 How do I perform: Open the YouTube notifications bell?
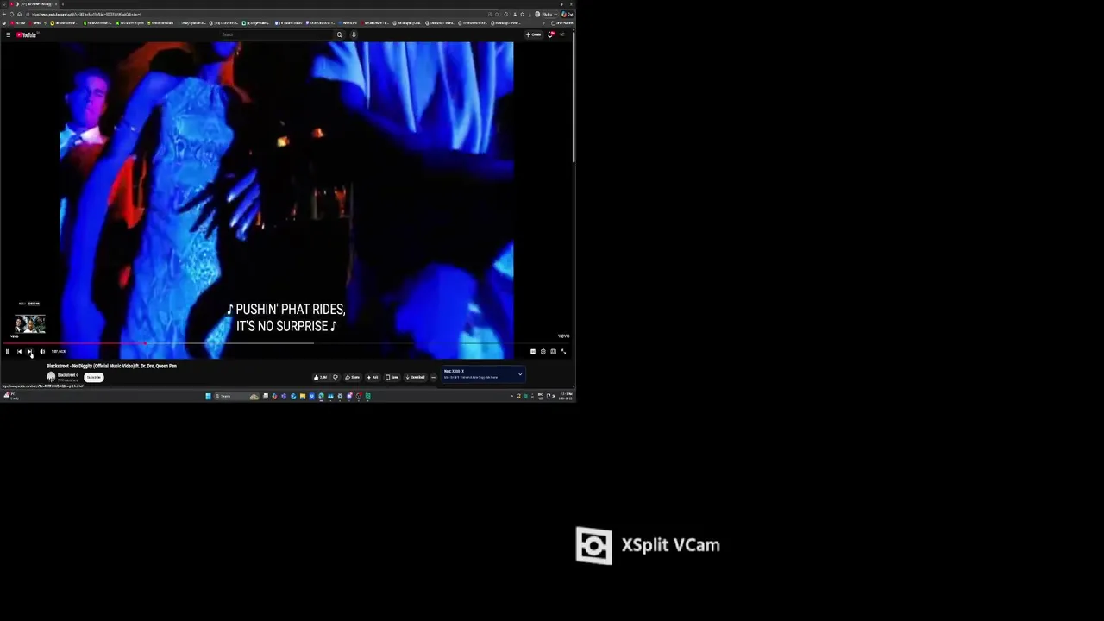551,34
